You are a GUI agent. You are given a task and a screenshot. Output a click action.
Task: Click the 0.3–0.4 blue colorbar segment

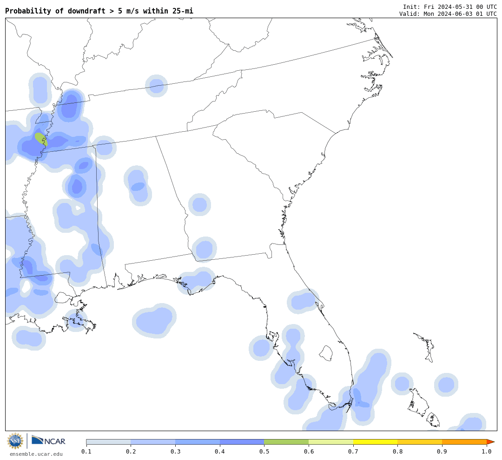[197, 442]
